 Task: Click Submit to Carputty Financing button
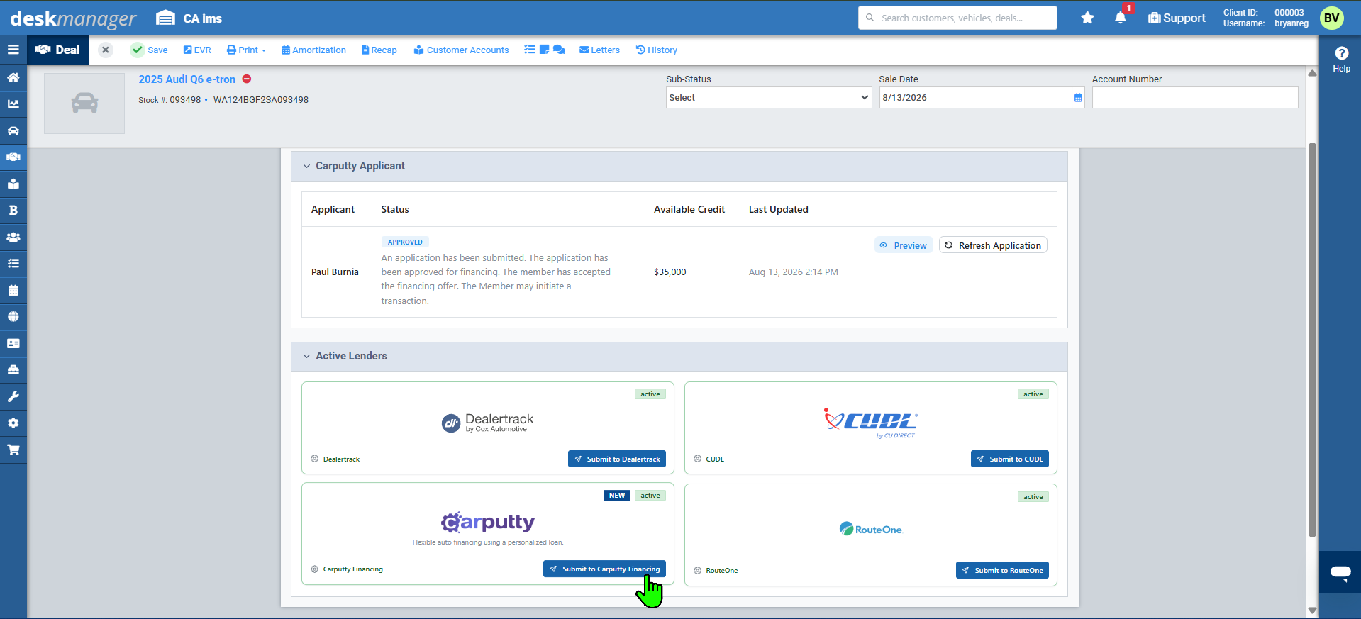coord(604,569)
